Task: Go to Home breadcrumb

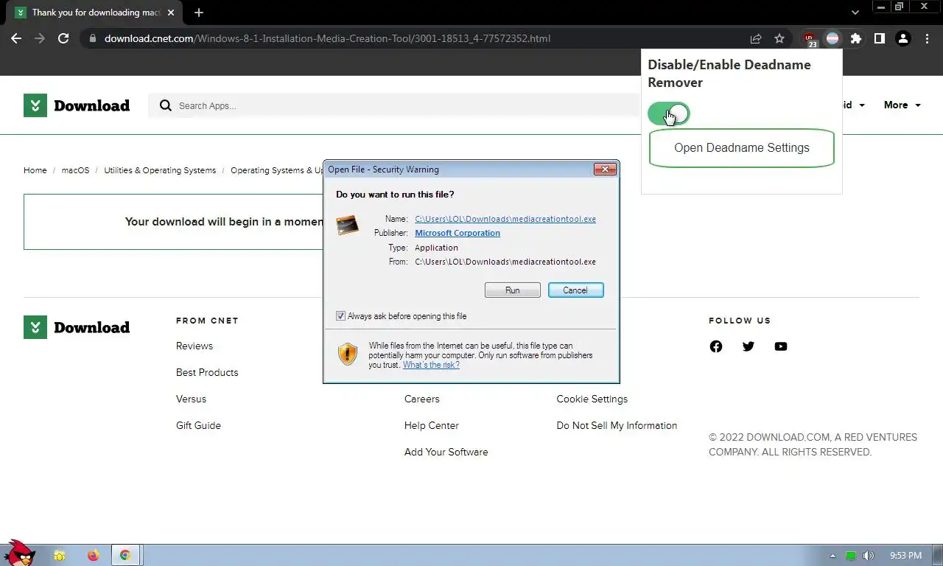Action: (35, 170)
